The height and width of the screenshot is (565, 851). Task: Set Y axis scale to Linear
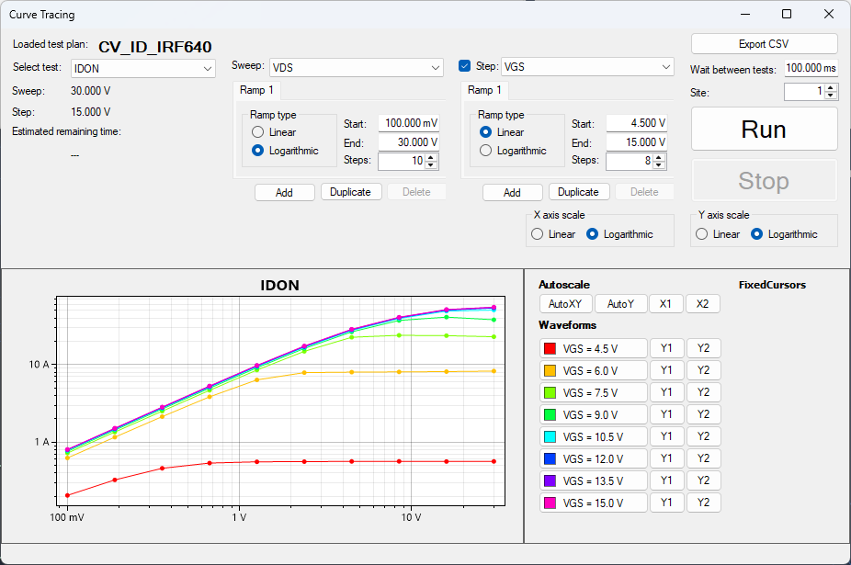pyautogui.click(x=702, y=234)
